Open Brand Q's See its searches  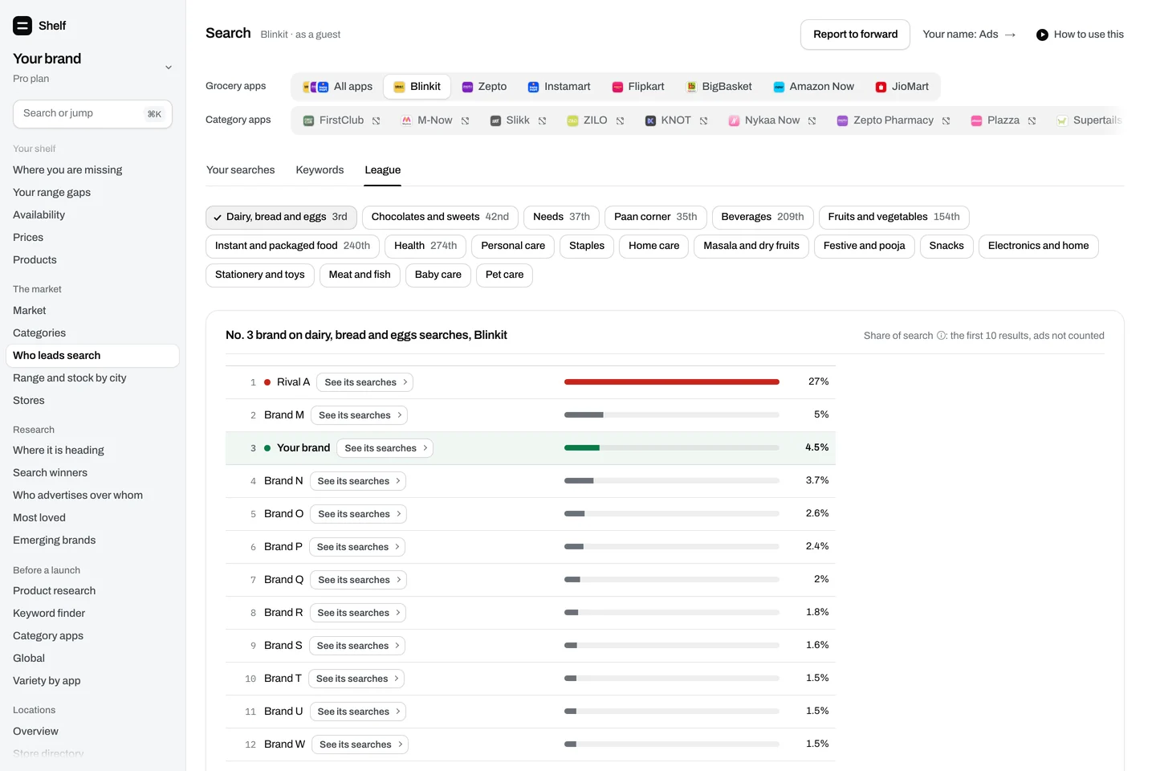coord(358,580)
